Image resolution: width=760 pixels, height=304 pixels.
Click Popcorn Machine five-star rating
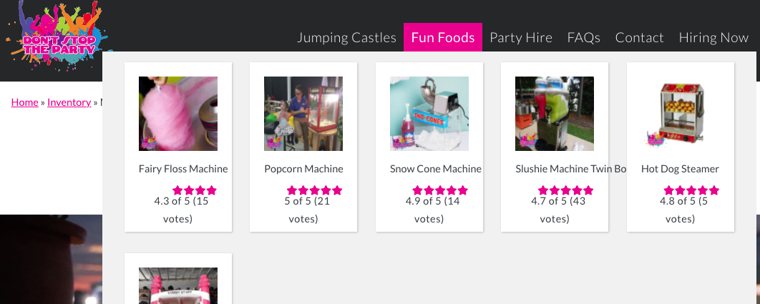pyautogui.click(x=315, y=190)
